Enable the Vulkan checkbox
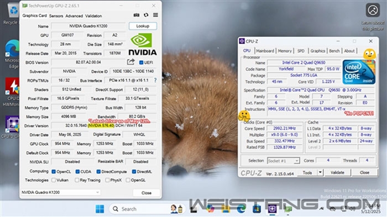This screenshot has height=217, width=387. coord(54,180)
